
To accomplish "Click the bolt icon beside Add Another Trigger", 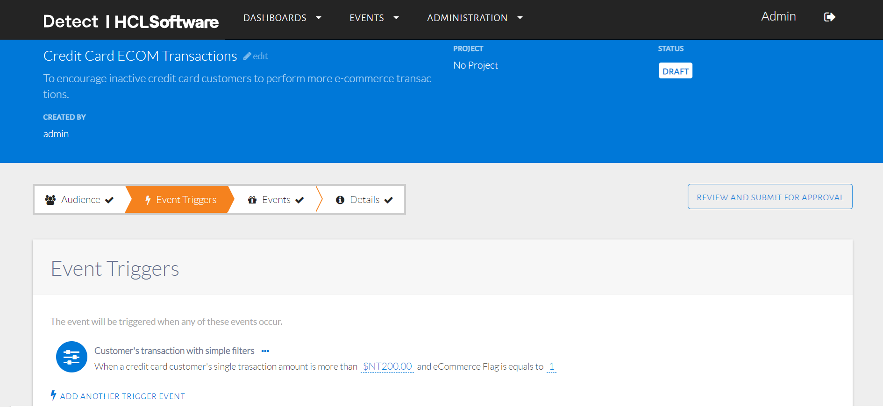I will (x=53, y=395).
